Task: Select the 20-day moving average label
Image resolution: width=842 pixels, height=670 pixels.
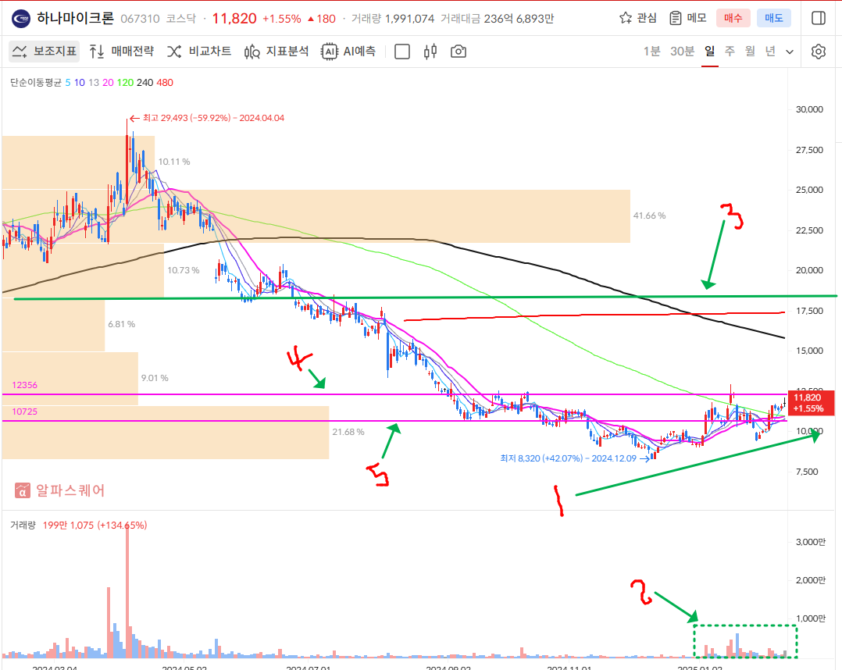Action: click(108, 83)
